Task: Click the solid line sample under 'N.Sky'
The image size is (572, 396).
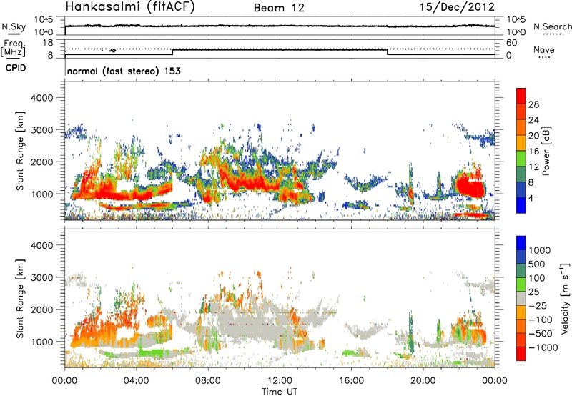Action: tap(14, 34)
